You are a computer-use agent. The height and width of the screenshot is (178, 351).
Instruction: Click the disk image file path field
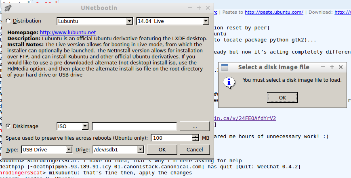tap(135, 126)
